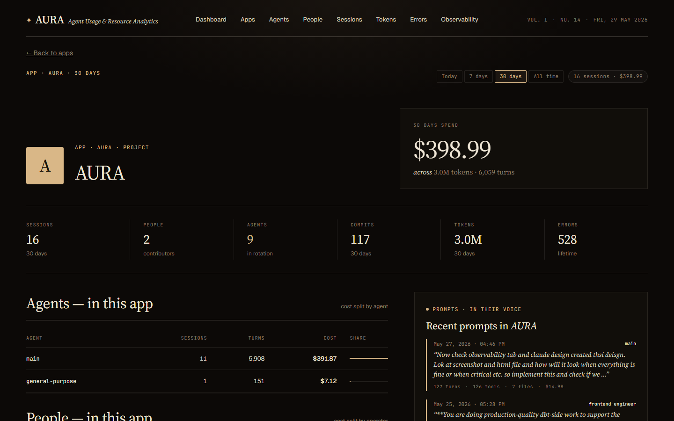Open the "general-purpose" agent row

click(x=207, y=381)
